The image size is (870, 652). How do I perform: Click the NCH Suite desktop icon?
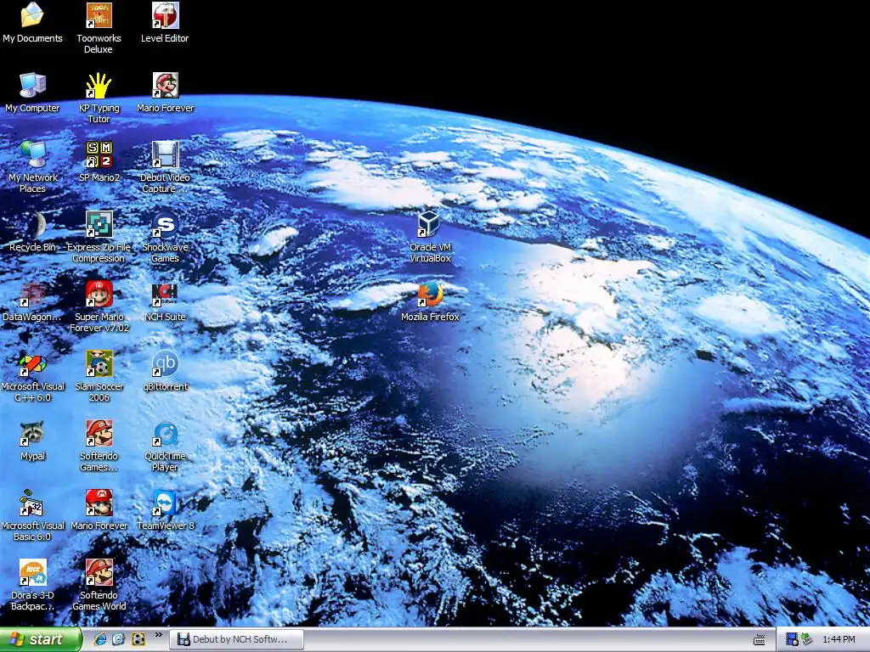click(x=165, y=295)
